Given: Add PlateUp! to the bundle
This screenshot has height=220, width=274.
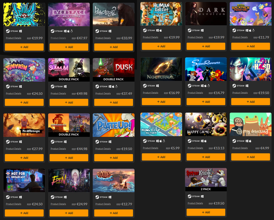Looking at the screenshot, I should click(113, 158).
